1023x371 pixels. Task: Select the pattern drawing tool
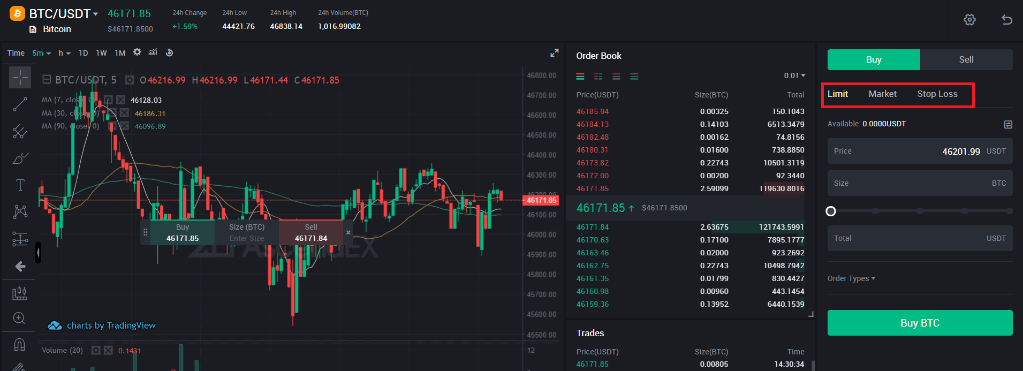[x=20, y=212]
